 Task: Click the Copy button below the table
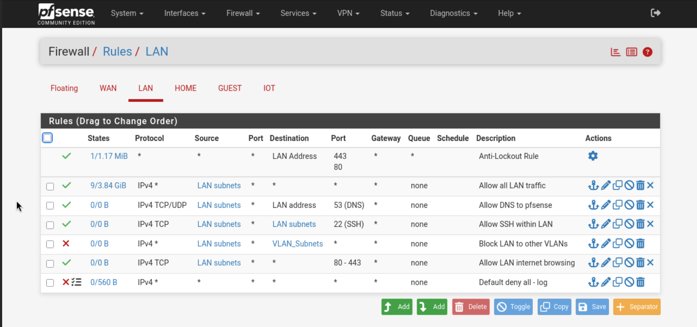[554, 307]
